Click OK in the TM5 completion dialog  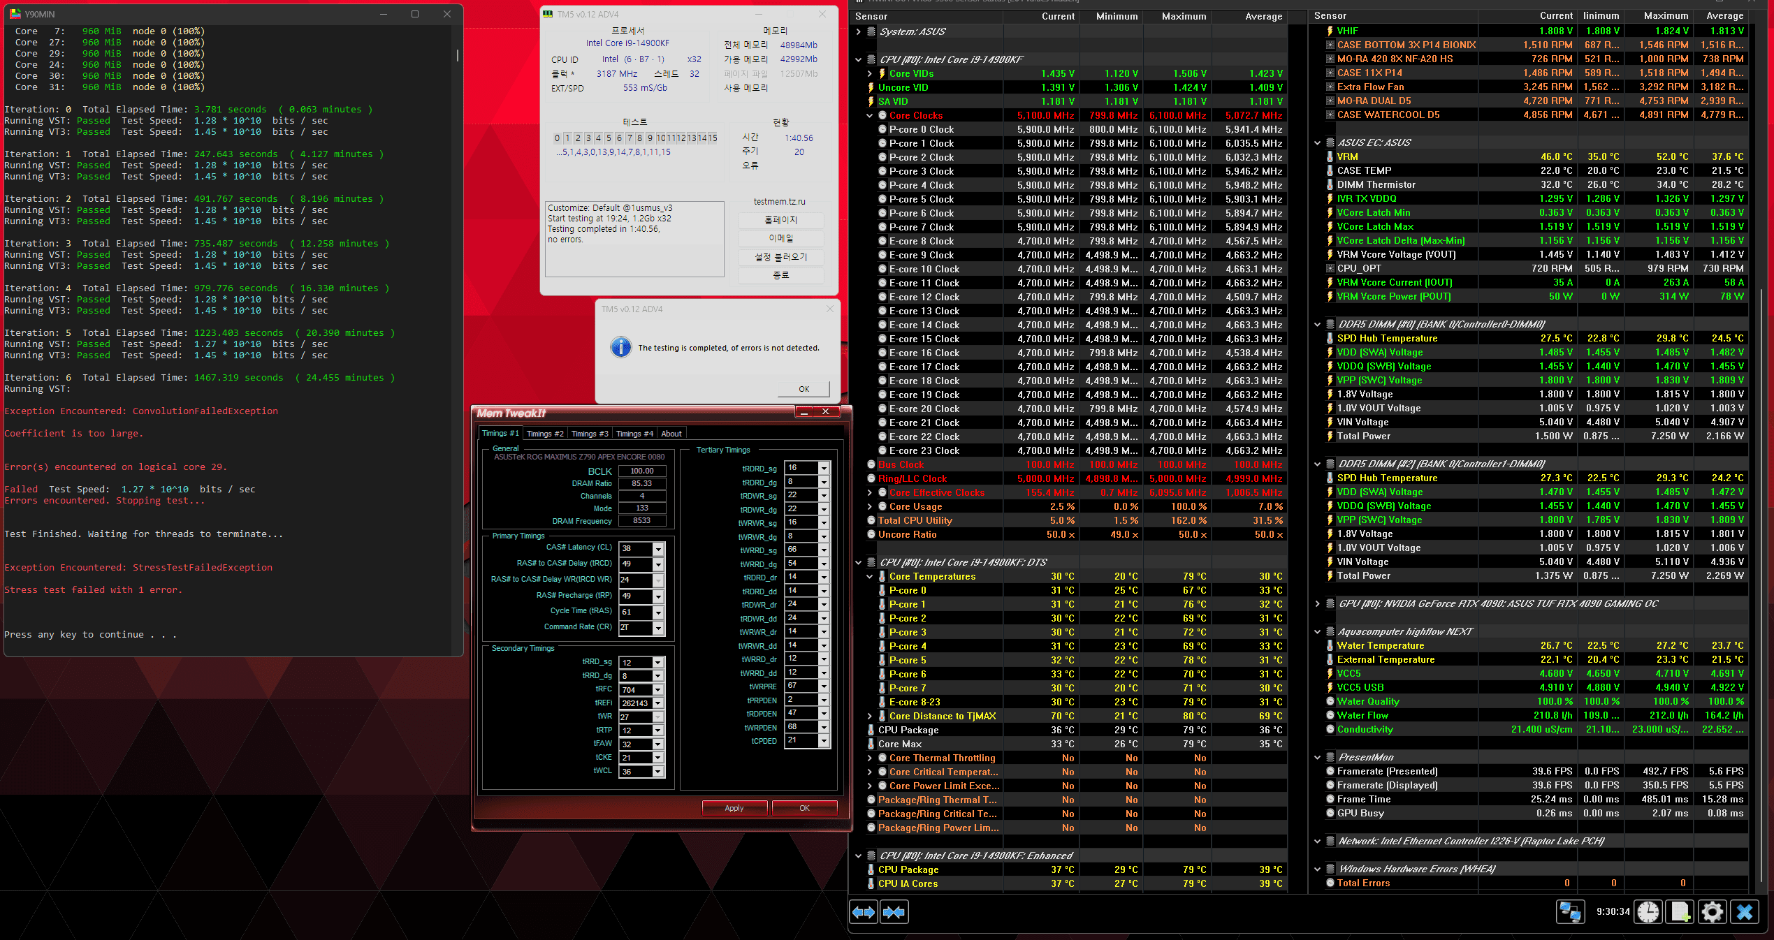804,389
